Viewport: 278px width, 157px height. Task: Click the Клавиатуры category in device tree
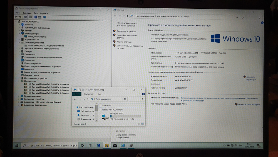[30, 54]
